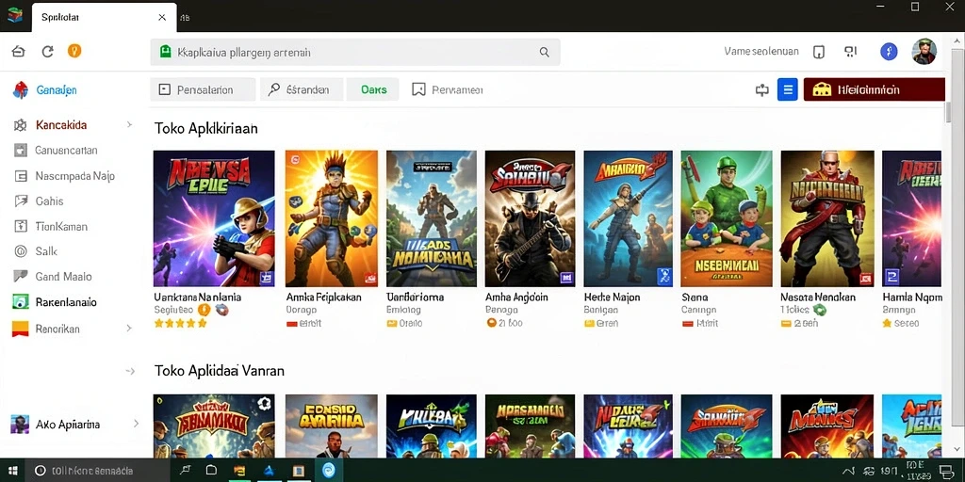Switch to the Oaks tab
965x482 pixels.
373,89
